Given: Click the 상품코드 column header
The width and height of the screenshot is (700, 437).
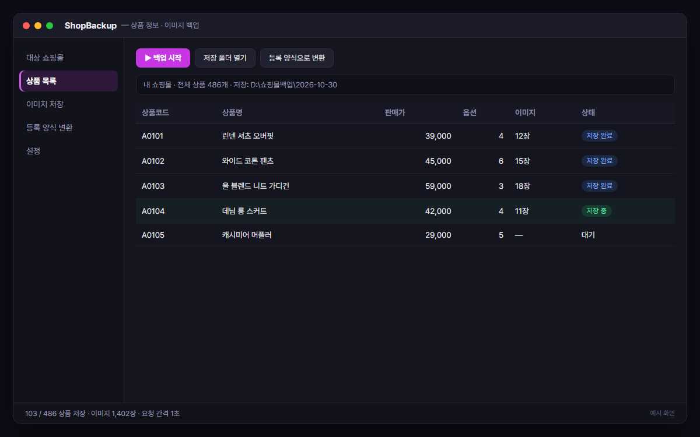Looking at the screenshot, I should point(155,112).
